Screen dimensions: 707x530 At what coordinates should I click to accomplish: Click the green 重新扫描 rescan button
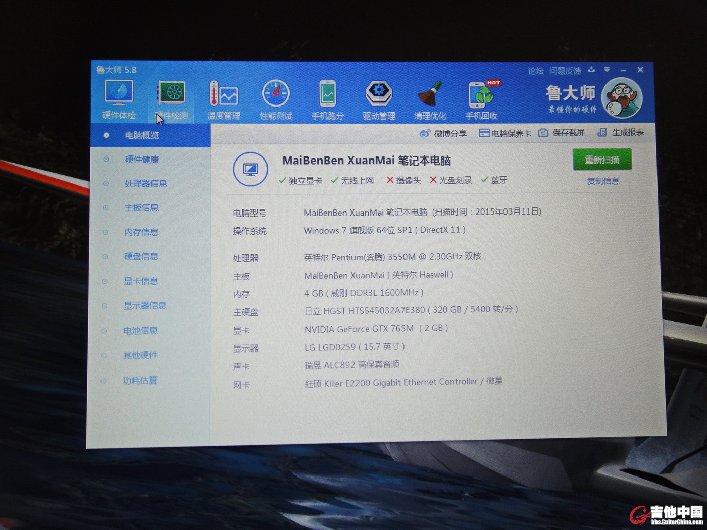pyautogui.click(x=602, y=160)
